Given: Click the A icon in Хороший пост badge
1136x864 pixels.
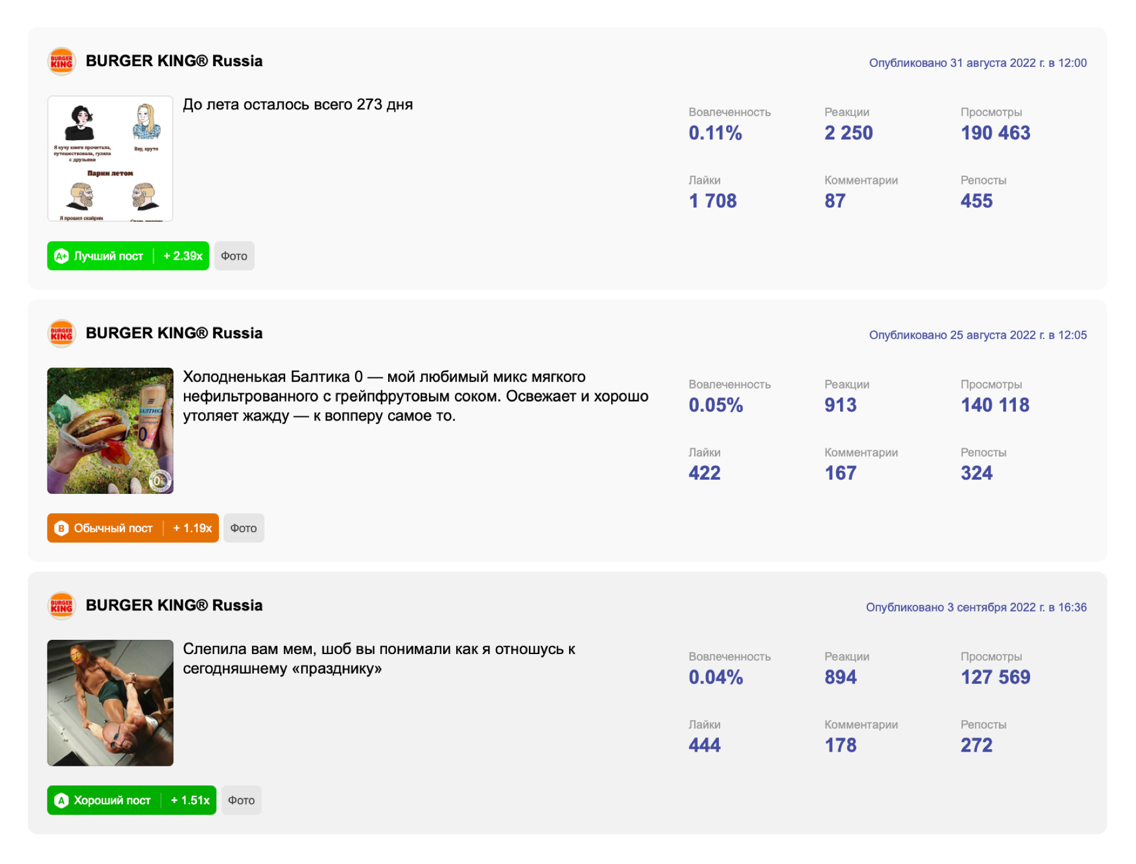Looking at the screenshot, I should coord(61,800).
